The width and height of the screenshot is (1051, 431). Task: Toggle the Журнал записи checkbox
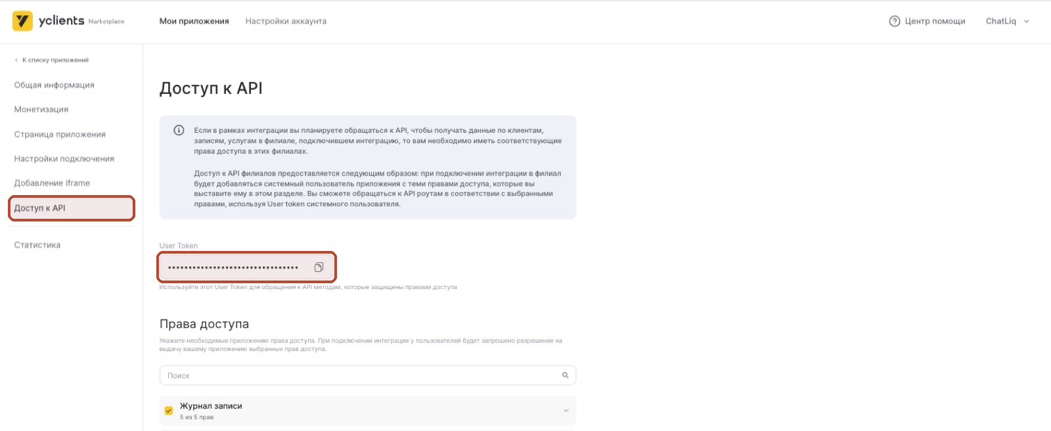click(169, 411)
